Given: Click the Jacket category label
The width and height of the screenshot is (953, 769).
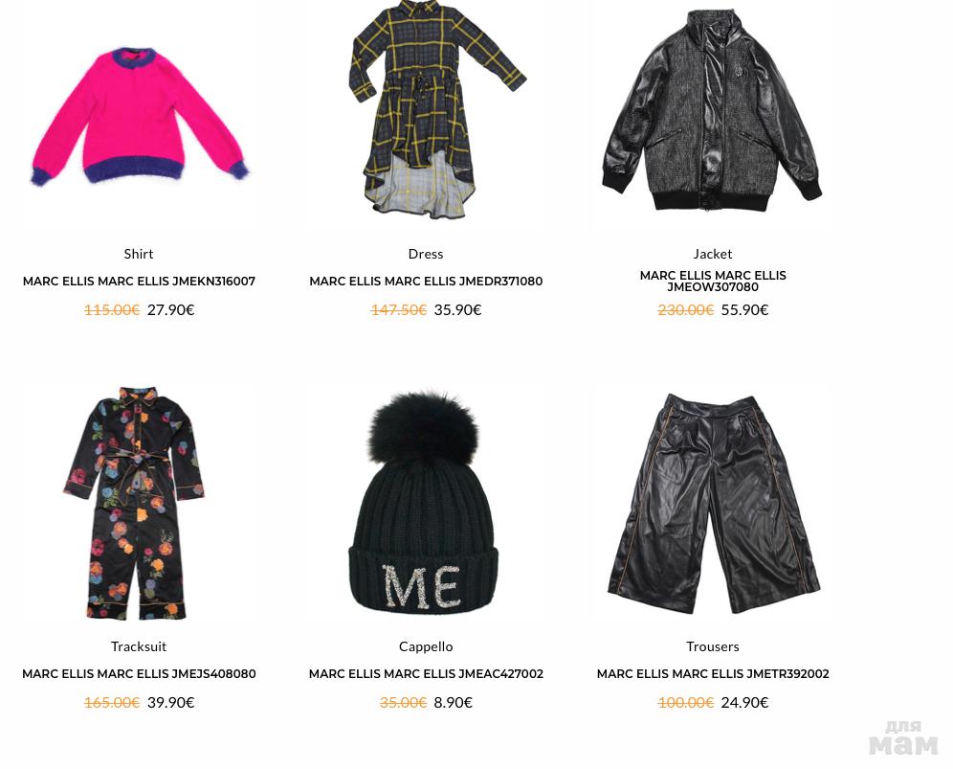Looking at the screenshot, I should (712, 254).
